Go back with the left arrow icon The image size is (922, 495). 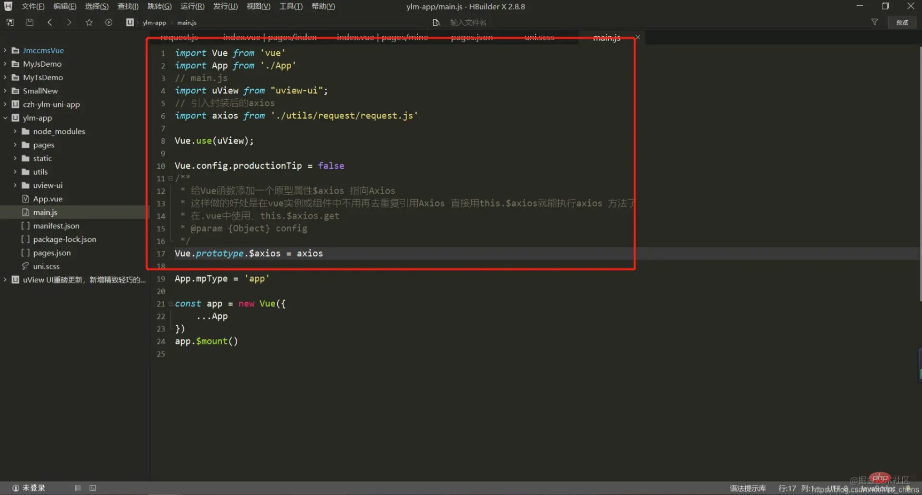click(x=50, y=22)
